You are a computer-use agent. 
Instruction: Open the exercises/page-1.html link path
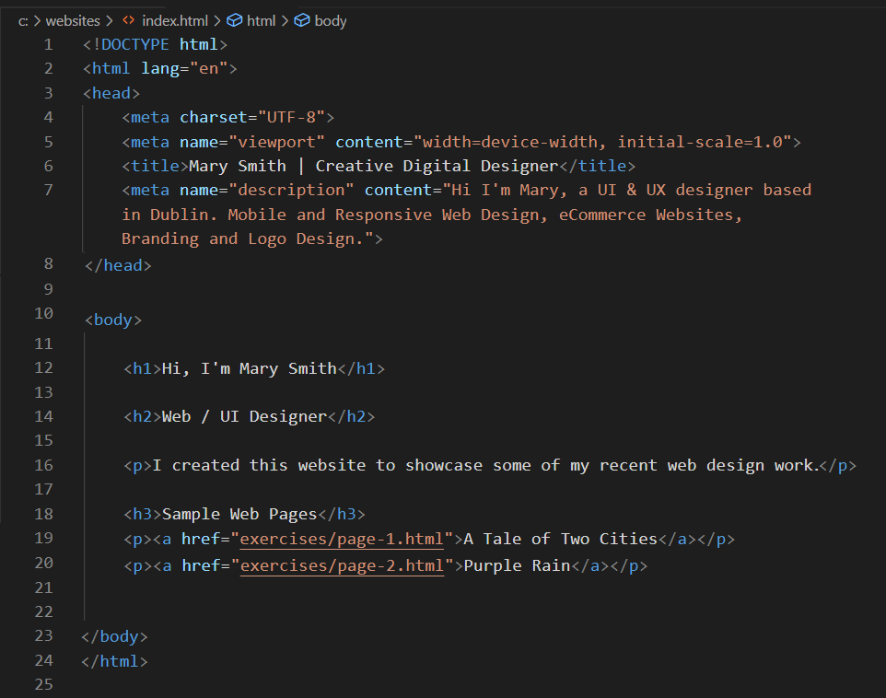[342, 540]
